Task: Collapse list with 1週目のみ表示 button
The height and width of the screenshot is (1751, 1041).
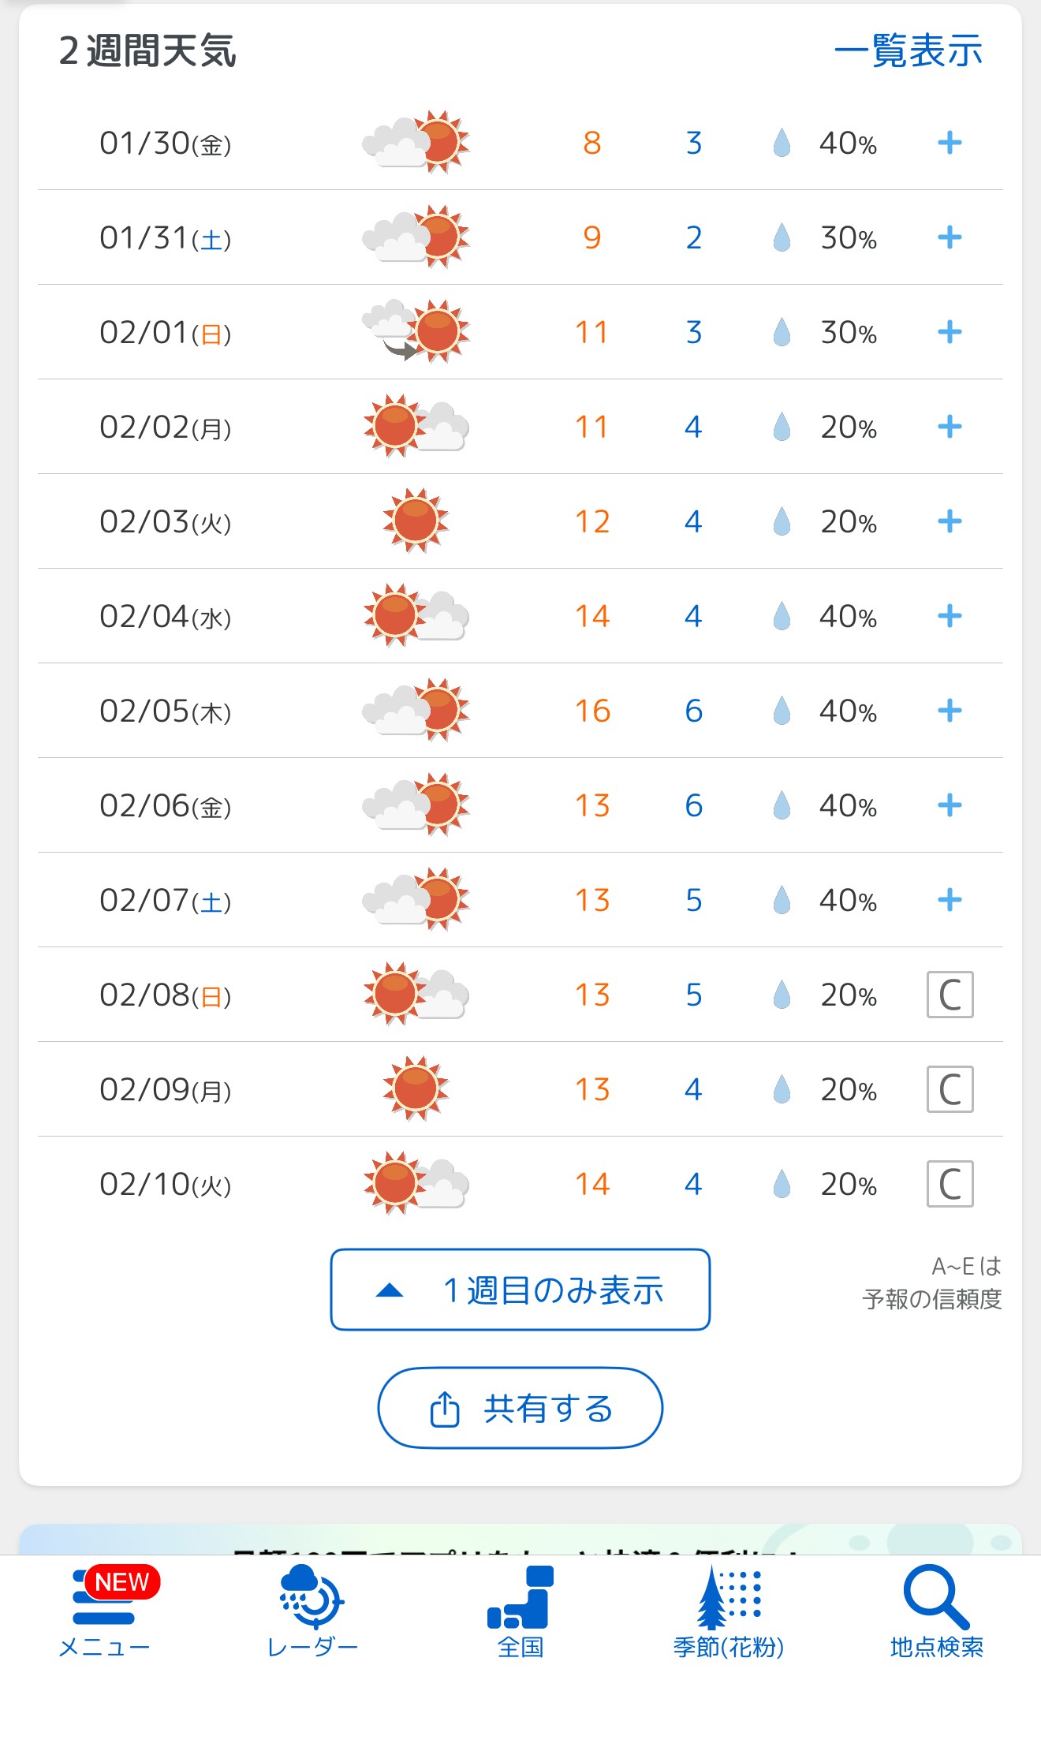Action: [520, 1290]
